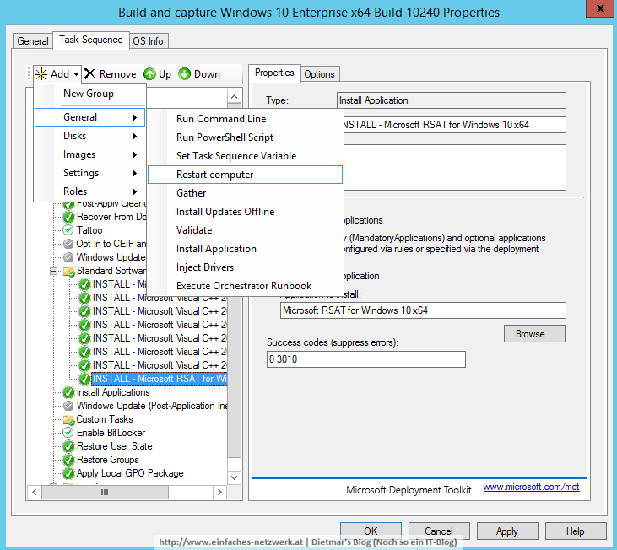This screenshot has width=617, height=550.
Task: Select the Enable BitLocker step
Action: 111,433
